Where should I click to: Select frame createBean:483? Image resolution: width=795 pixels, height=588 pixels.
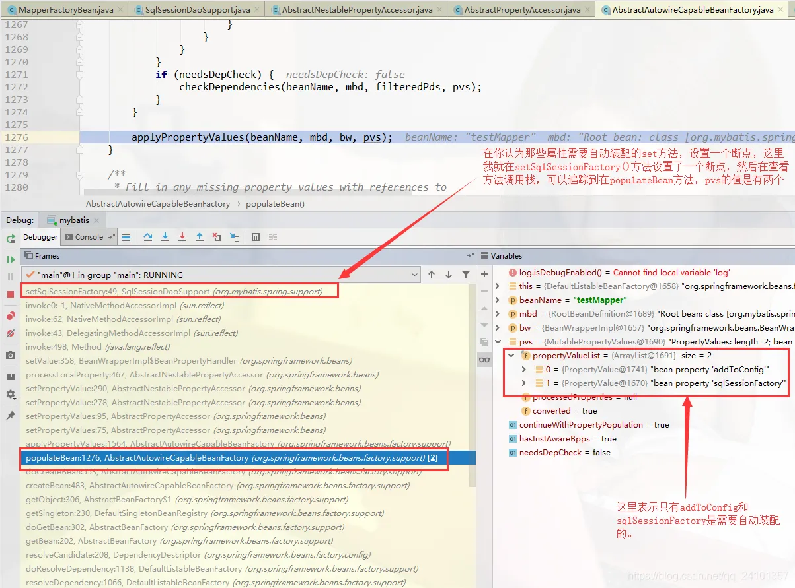(247, 485)
